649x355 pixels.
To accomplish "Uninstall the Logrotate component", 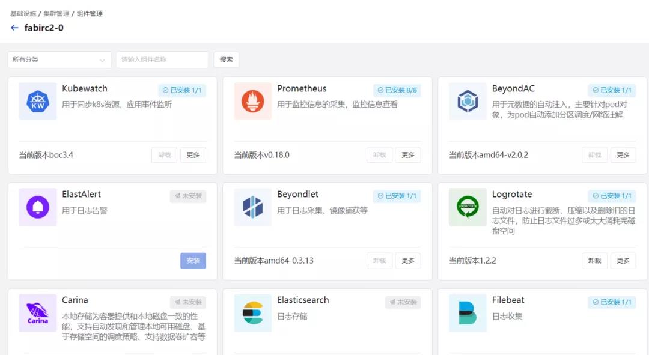I will (x=594, y=261).
